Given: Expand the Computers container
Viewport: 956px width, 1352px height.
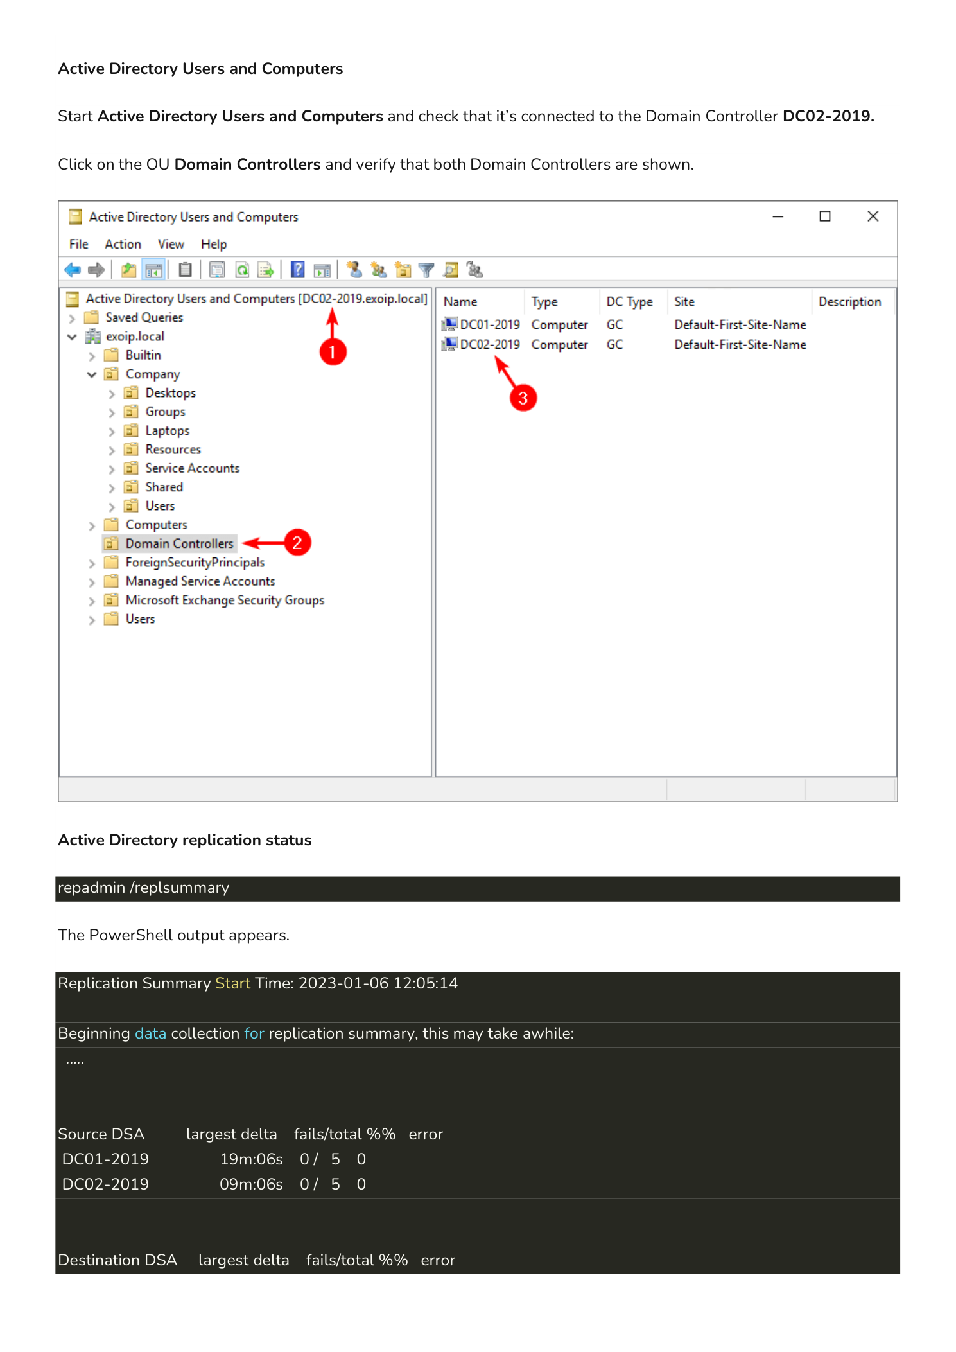Looking at the screenshot, I should point(92,525).
